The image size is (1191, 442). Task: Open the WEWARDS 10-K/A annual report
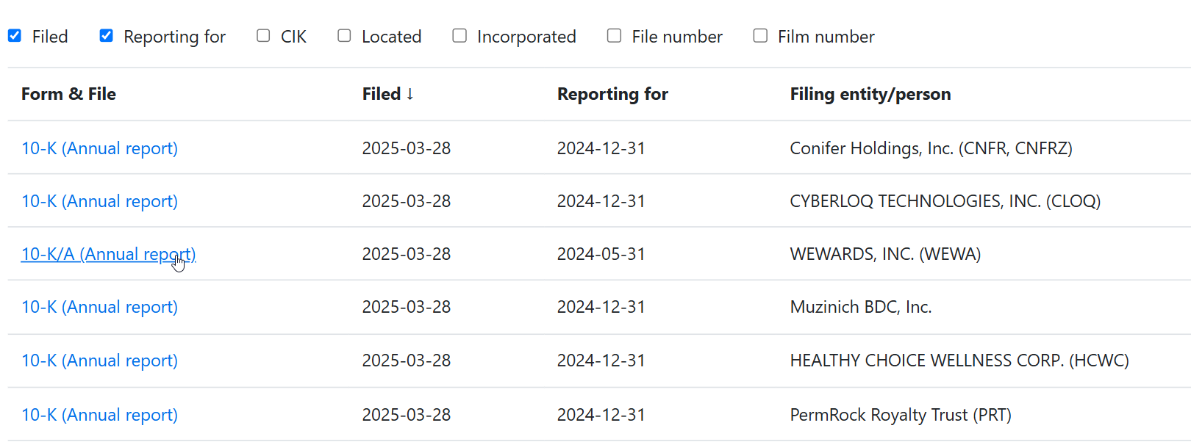click(108, 254)
